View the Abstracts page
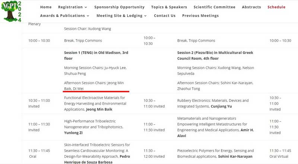Screen dimensions: 298x164 (x=251, y=7)
